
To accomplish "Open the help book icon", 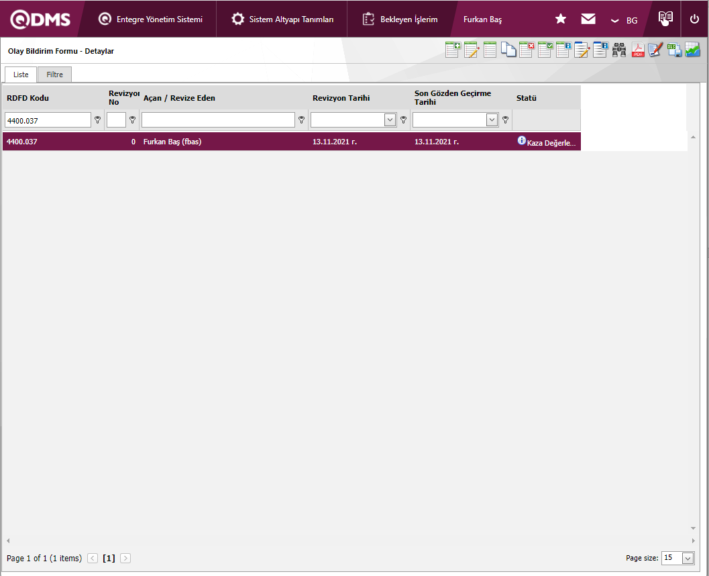I will [665, 17].
